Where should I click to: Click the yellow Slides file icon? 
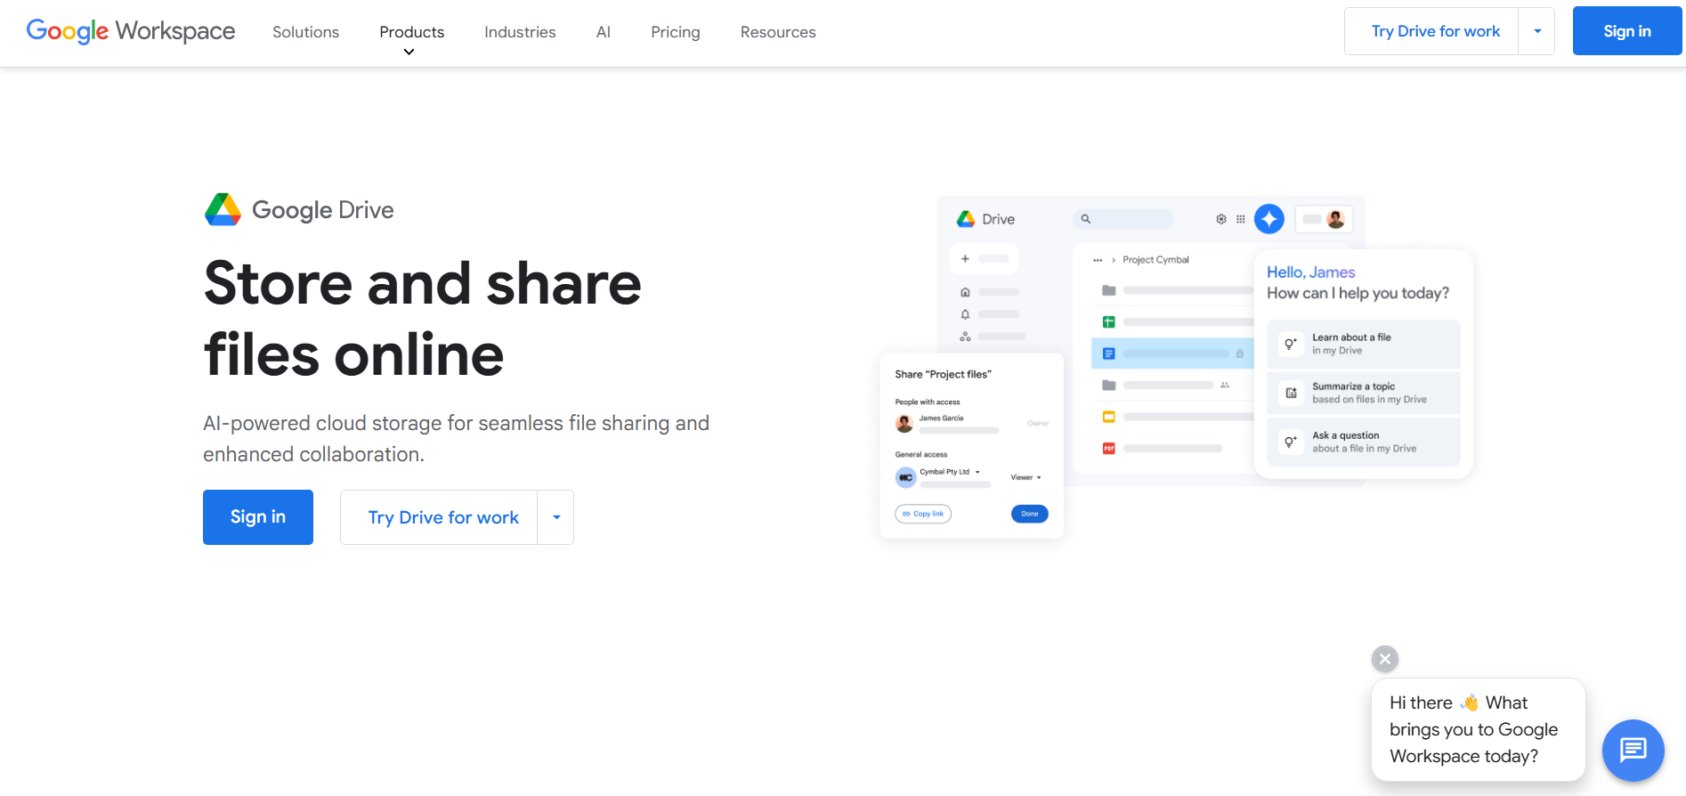pyautogui.click(x=1109, y=417)
